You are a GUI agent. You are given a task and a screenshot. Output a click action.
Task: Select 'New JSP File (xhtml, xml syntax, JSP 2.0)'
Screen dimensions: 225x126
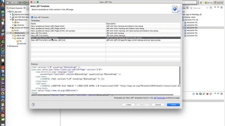106,40
